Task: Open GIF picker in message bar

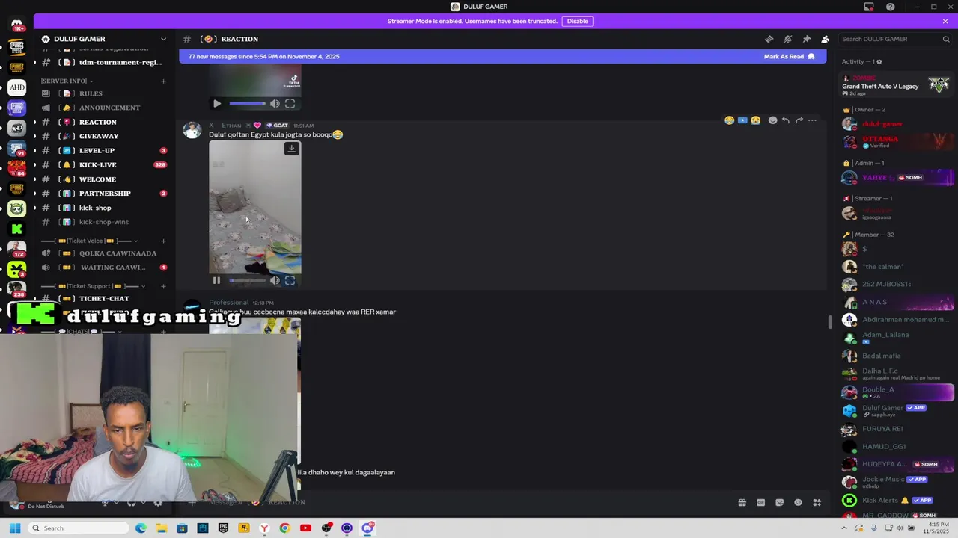Action: (760, 503)
